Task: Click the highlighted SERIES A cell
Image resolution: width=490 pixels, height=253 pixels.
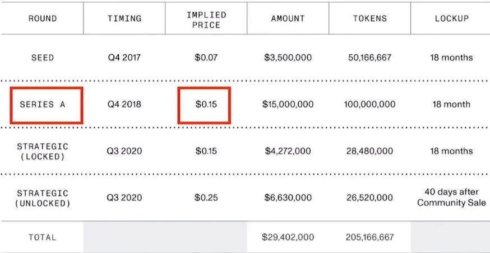Action: (47, 105)
